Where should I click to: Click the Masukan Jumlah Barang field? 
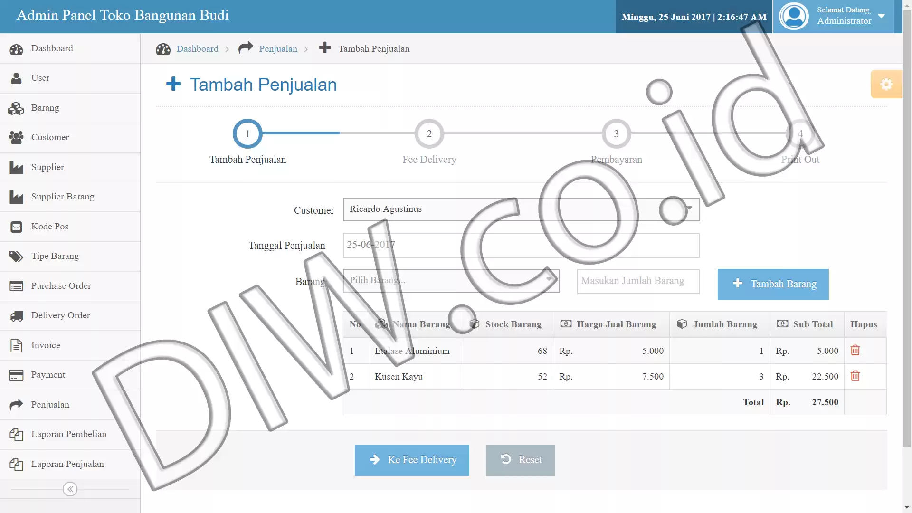[638, 281]
